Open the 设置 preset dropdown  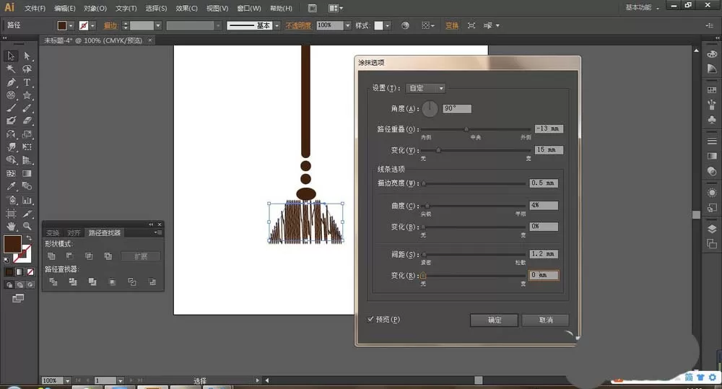tap(425, 88)
